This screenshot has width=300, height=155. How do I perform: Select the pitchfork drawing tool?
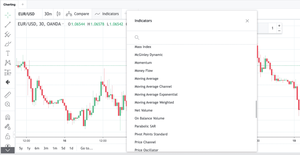(8, 34)
